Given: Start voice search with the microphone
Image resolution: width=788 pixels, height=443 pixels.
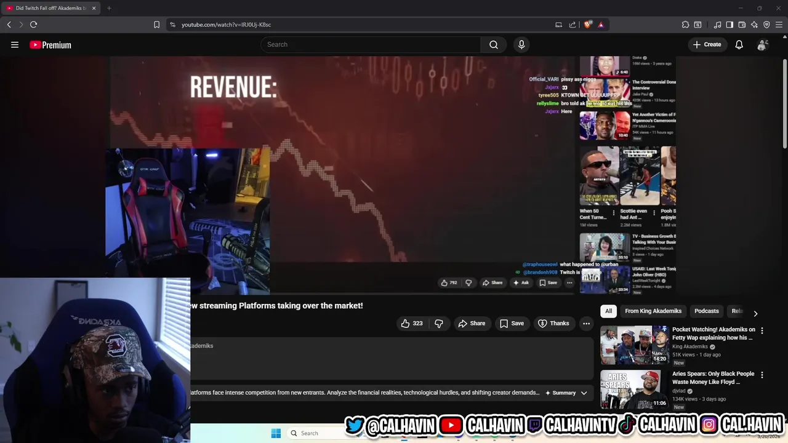Looking at the screenshot, I should click(x=521, y=44).
